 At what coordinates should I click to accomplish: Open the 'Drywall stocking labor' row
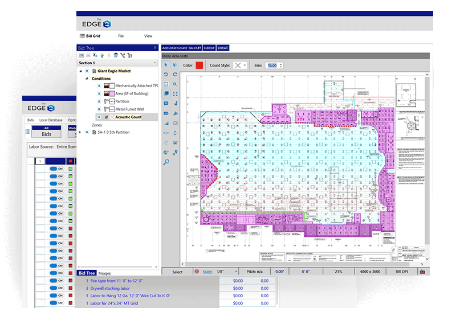110,288
